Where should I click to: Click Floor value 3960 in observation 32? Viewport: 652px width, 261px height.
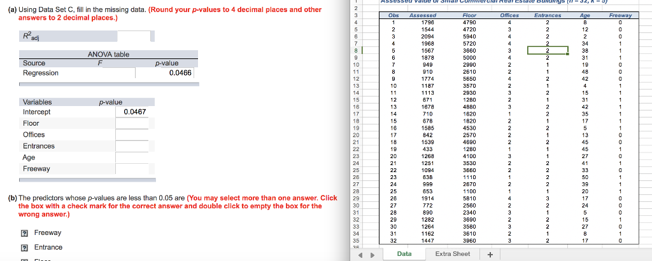(469, 240)
